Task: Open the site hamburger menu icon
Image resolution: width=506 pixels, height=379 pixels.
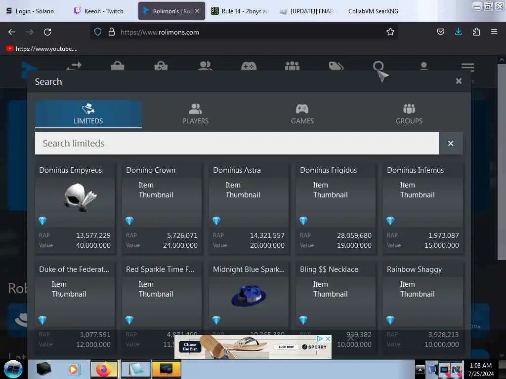Action: click(467, 67)
